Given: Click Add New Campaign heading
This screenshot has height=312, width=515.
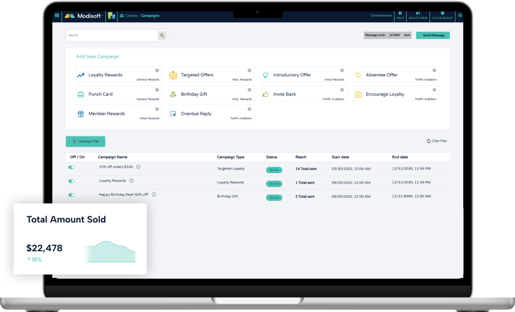Looking at the screenshot, I should pyautogui.click(x=98, y=57).
